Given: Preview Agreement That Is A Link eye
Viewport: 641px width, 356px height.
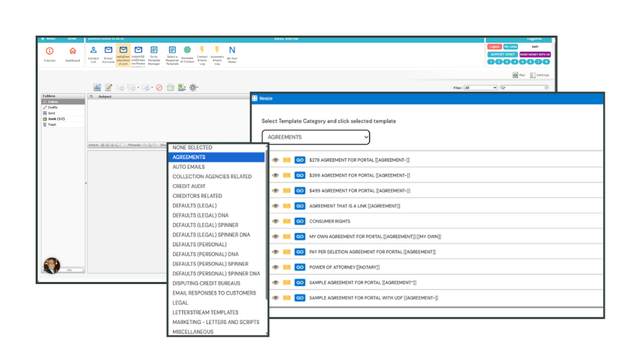Looking at the screenshot, I should 276,206.
